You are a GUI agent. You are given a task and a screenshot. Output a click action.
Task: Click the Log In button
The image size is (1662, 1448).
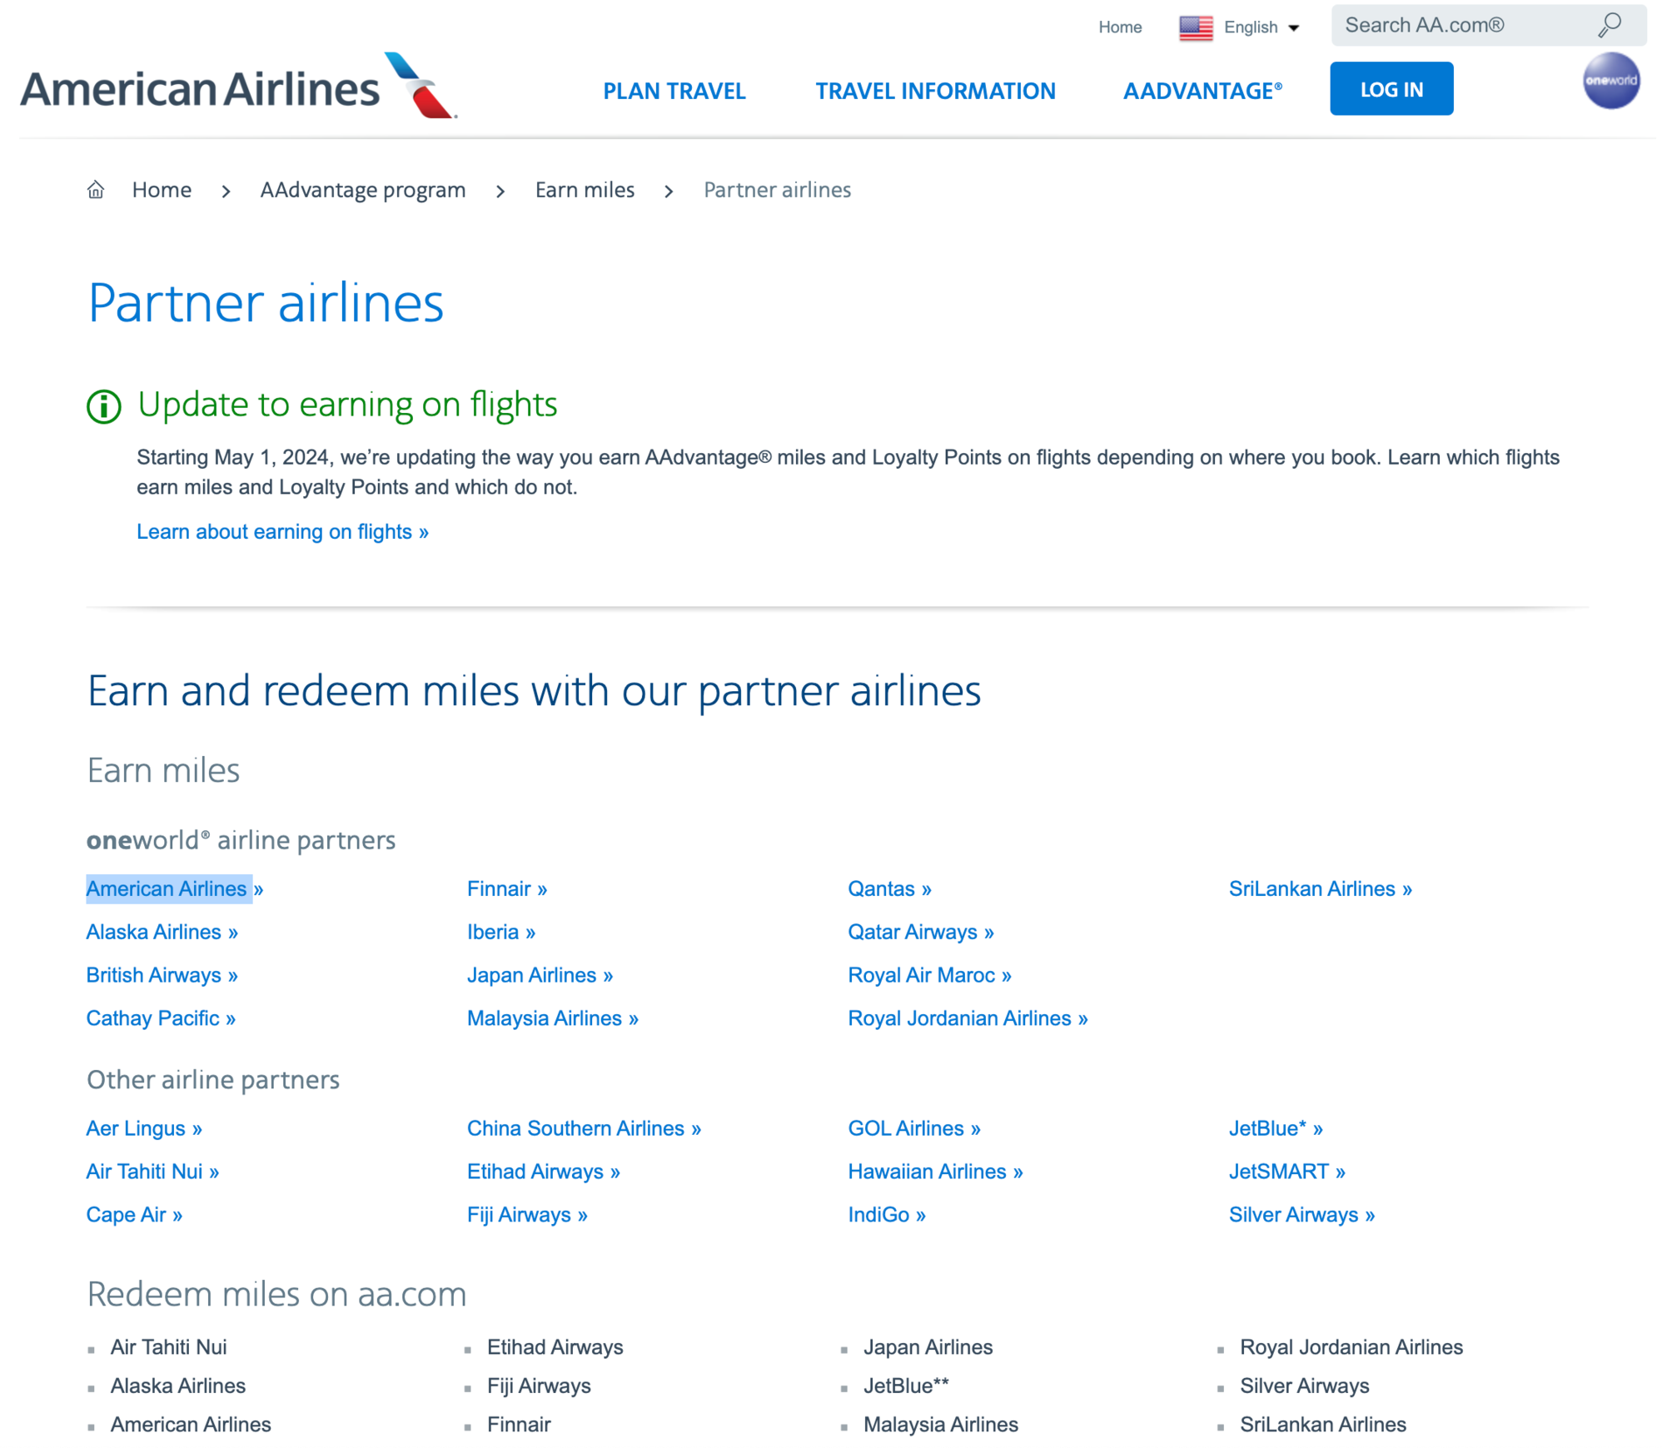click(1391, 88)
